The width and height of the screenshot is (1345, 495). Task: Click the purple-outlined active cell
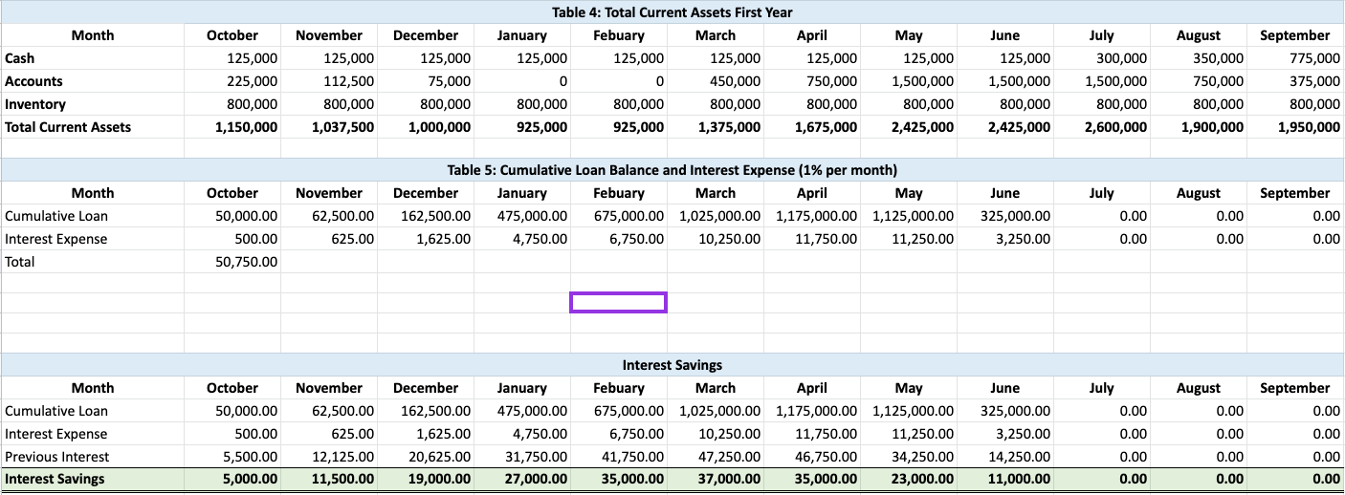[x=618, y=302]
